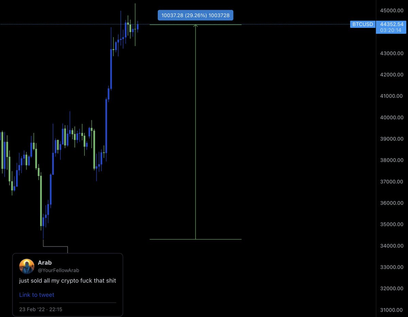Click the 33000.00 price axis value
The width and height of the screenshot is (408, 317).
coord(392,267)
